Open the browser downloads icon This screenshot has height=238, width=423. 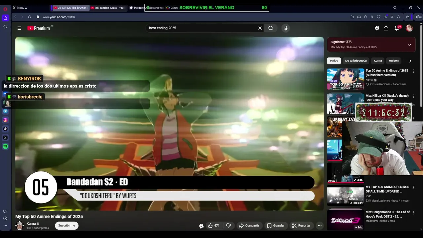tap(385, 17)
